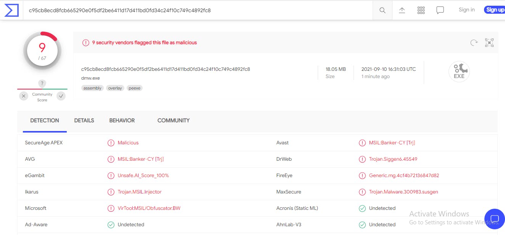Click the '9 security vendors flagged' message
The image size is (505, 235).
[145, 43]
